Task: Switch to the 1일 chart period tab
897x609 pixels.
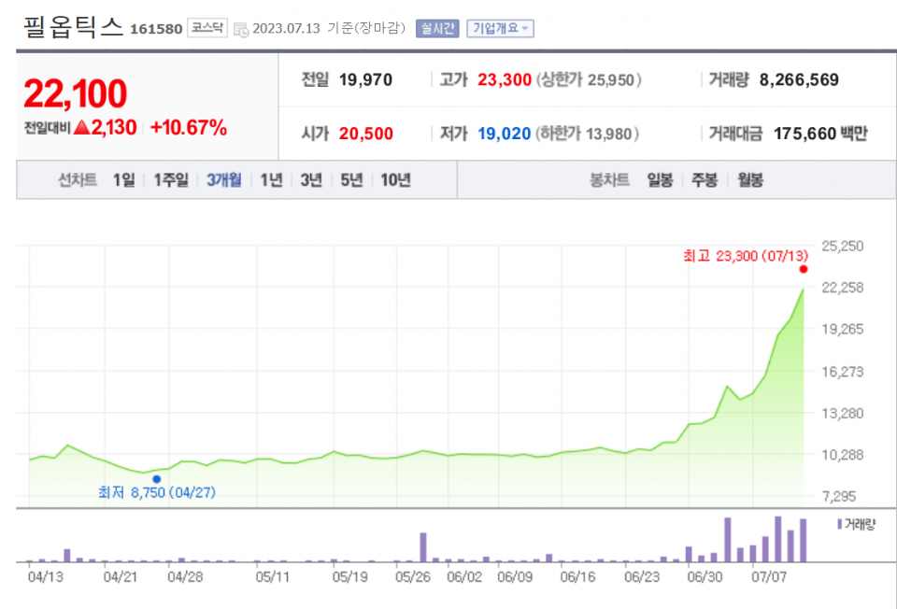Action: click(124, 179)
